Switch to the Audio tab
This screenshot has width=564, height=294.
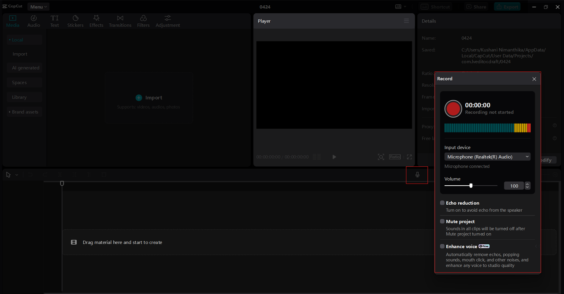pos(33,21)
